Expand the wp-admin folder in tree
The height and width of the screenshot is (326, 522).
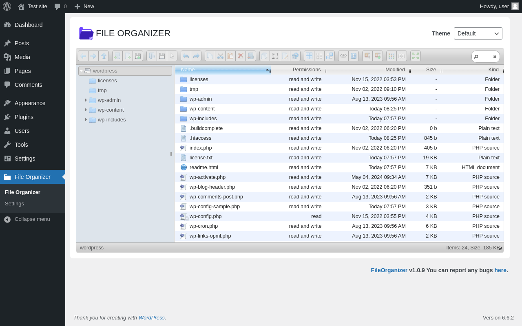[x=86, y=100]
